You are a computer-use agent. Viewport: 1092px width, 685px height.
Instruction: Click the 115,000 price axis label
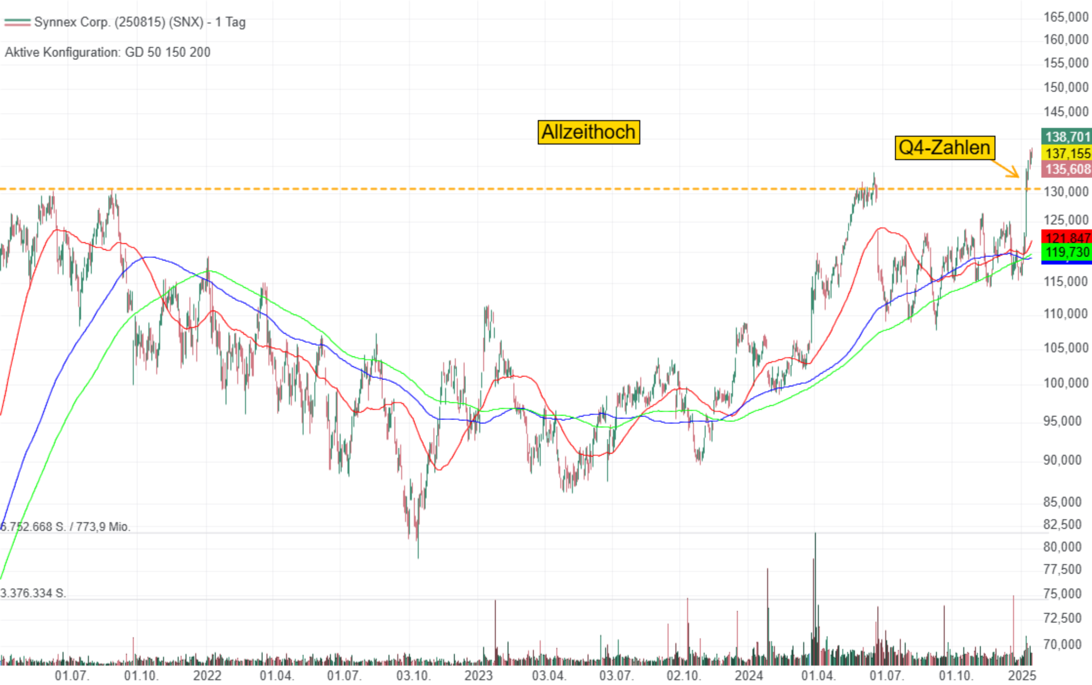pos(1066,282)
